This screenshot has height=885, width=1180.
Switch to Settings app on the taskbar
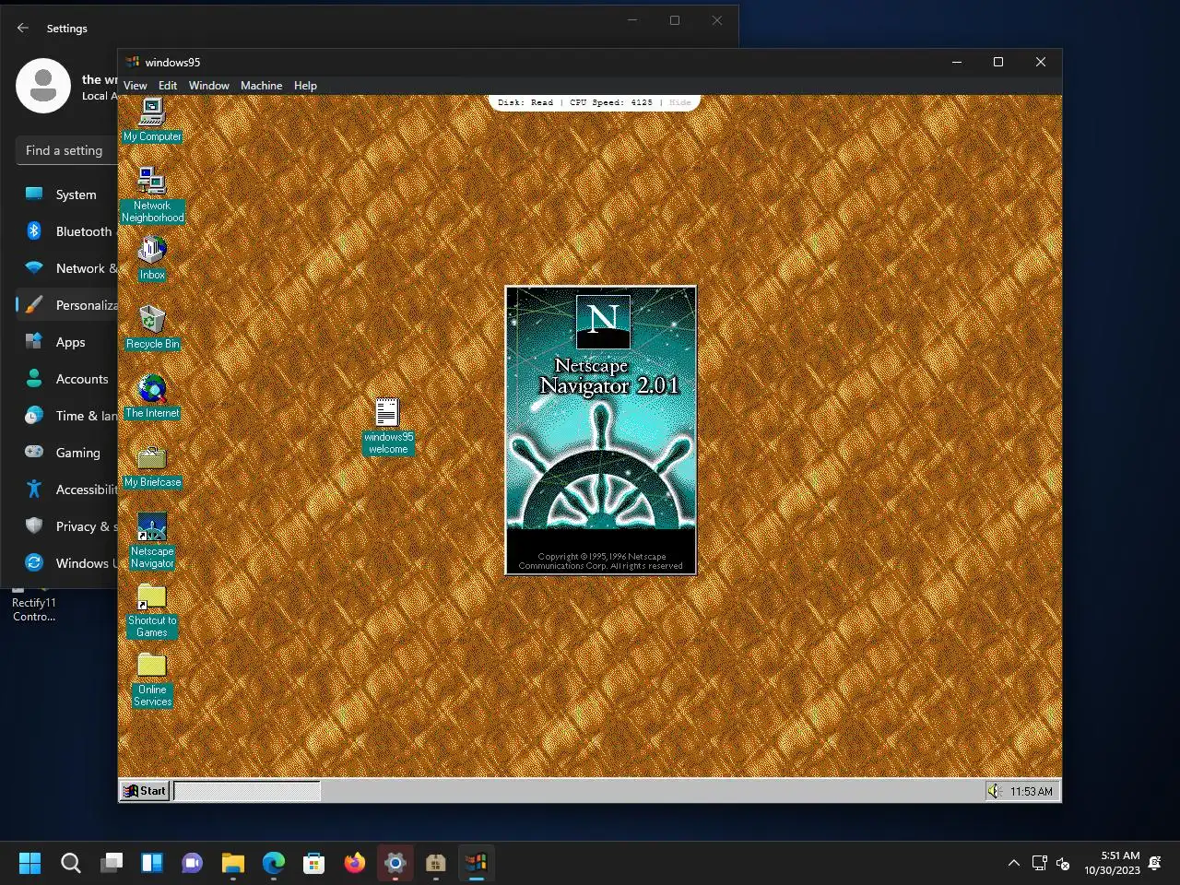[395, 863]
